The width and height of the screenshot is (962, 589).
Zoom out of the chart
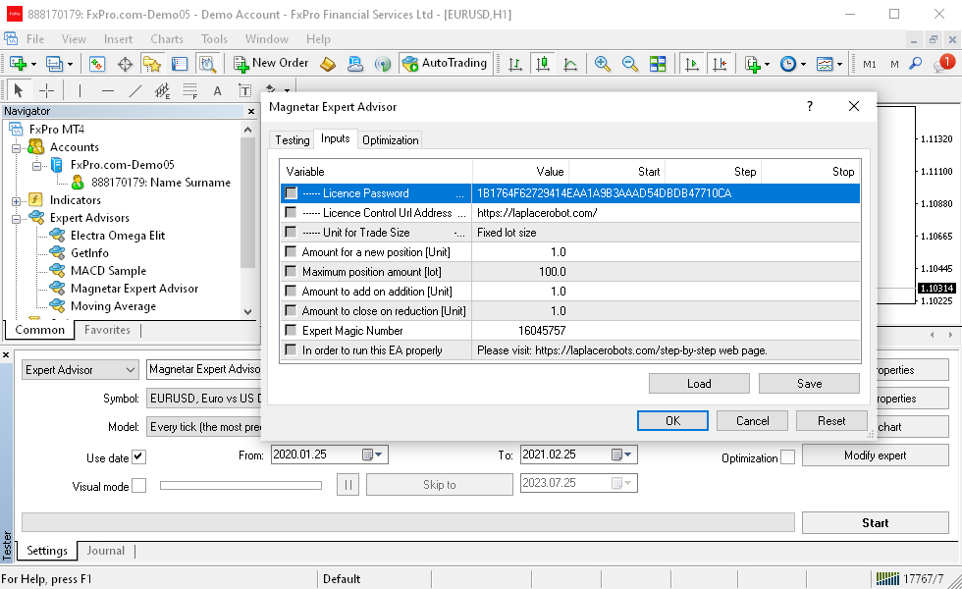pos(630,63)
